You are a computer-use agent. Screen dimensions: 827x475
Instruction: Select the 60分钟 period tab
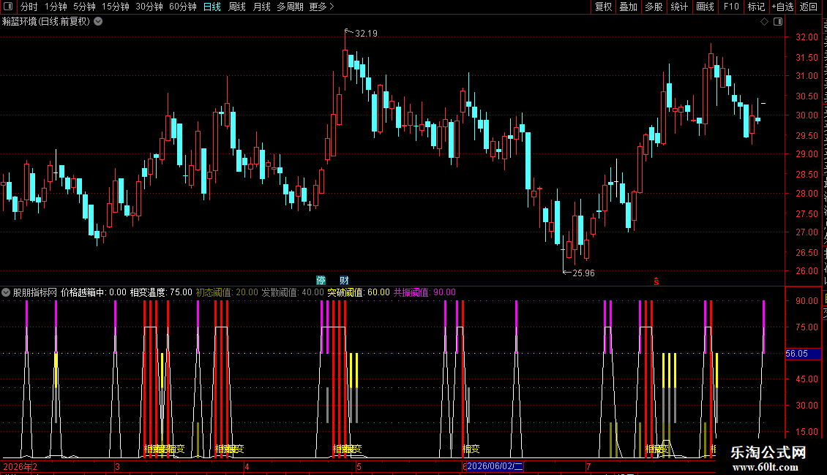(183, 7)
